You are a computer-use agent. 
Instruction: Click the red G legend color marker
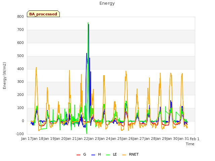[78, 155]
